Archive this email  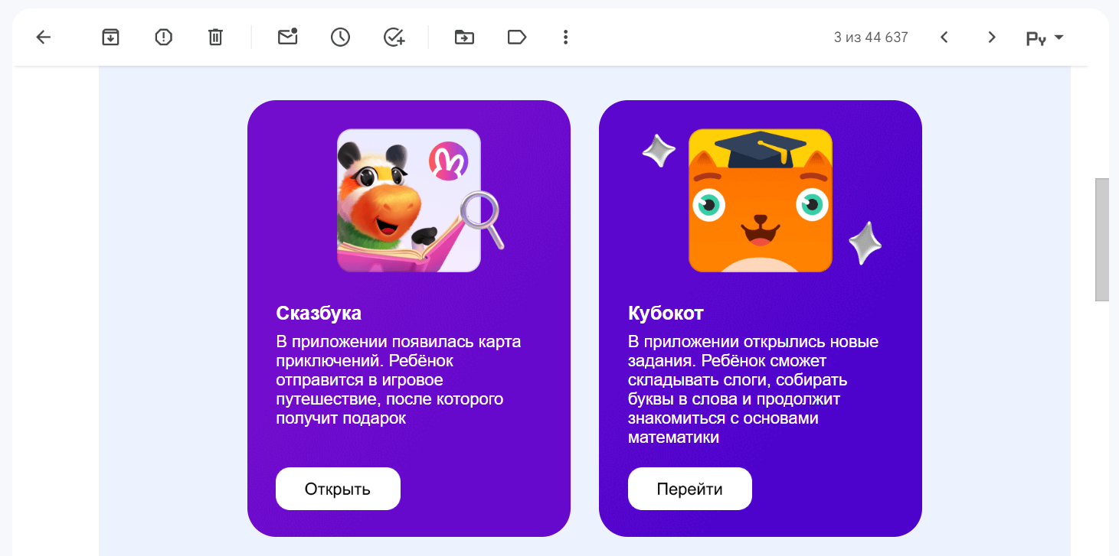pos(111,37)
